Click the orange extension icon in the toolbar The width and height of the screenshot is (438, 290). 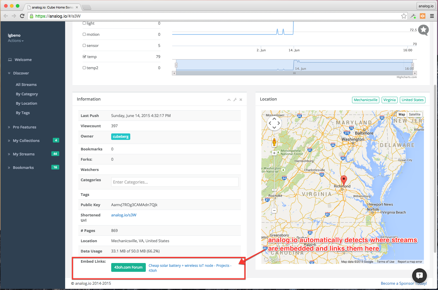(x=423, y=16)
